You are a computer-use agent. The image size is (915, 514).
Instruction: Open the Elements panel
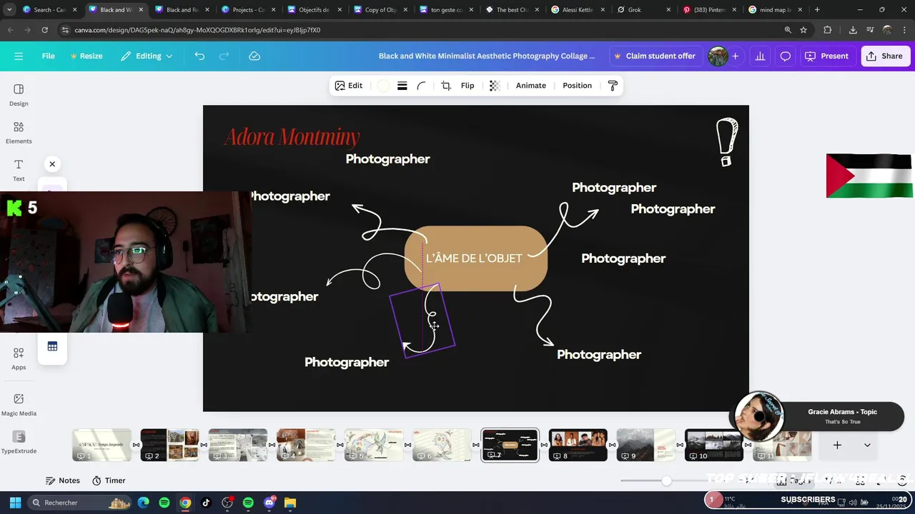[x=19, y=133]
